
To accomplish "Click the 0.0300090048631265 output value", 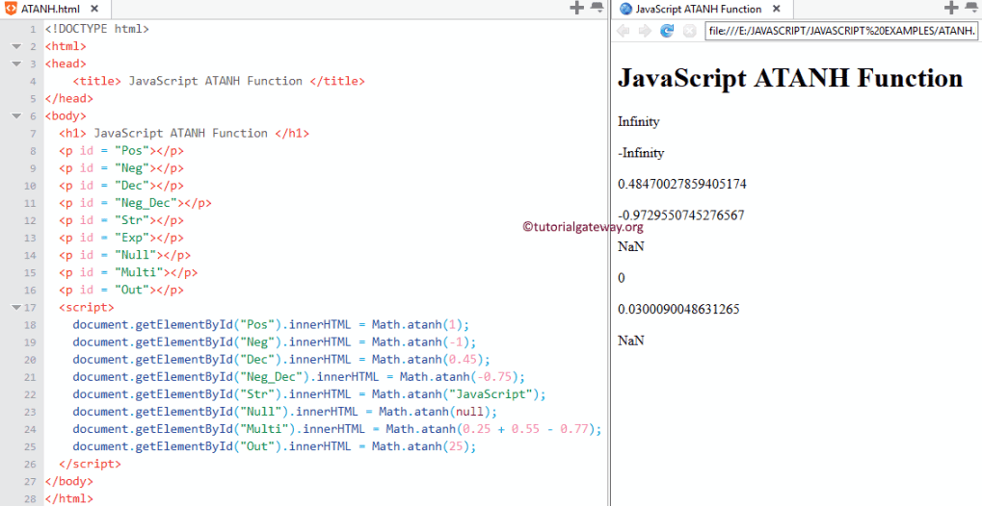I will [x=678, y=310].
